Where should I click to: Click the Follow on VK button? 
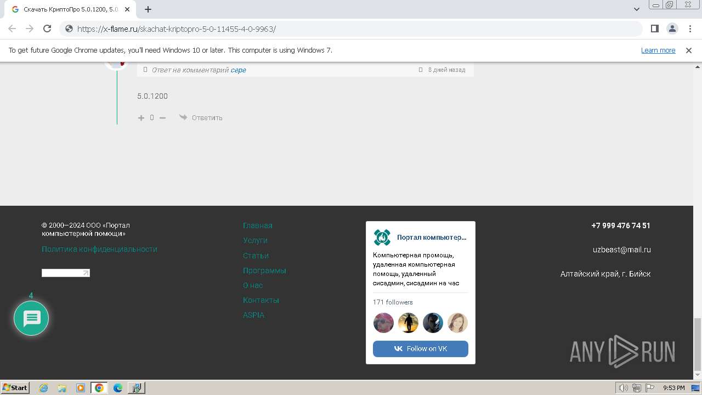(421, 349)
